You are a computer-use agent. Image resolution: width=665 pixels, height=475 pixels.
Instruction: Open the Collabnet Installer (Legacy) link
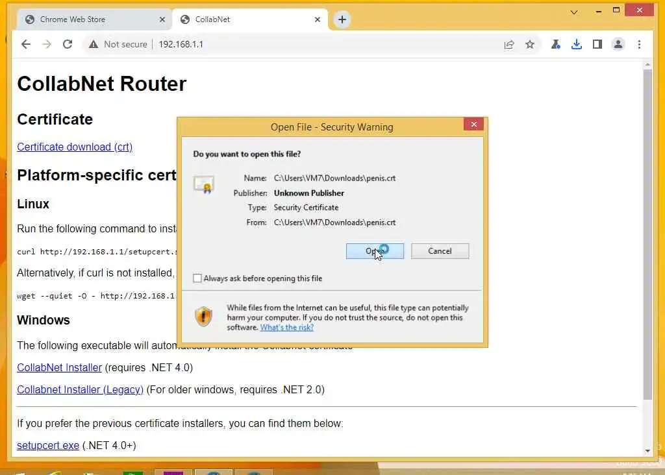pos(80,389)
